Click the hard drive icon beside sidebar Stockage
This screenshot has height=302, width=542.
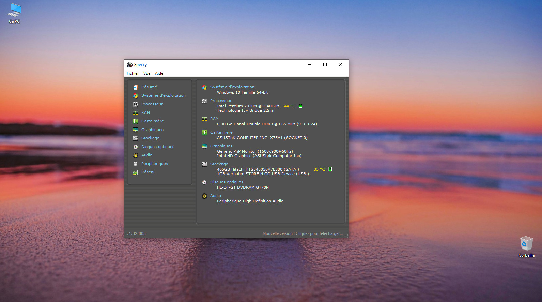pos(136,138)
